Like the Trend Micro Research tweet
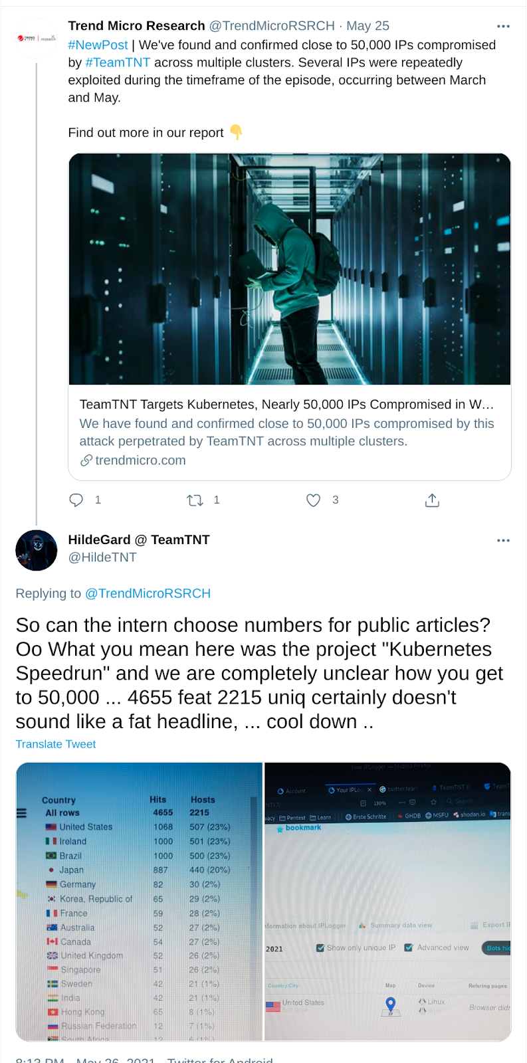527x1063 pixels. tap(313, 500)
